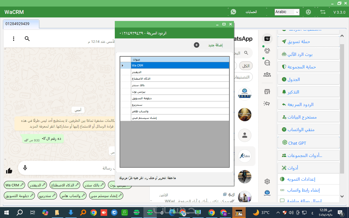Viewport: 349px width, 218px height.
Task: Open WhatsApp communities icon in sidebar
Action: pos(267,75)
